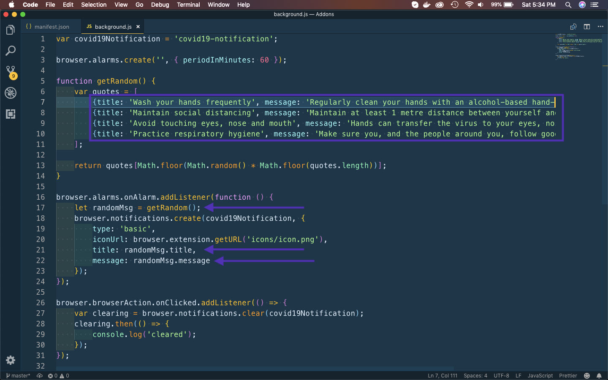
Task: Click randomMsg variable on line 17
Action: (x=113, y=208)
